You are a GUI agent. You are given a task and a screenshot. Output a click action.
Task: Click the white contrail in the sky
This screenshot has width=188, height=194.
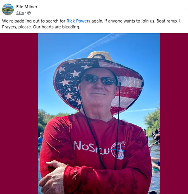[x=81, y=52]
